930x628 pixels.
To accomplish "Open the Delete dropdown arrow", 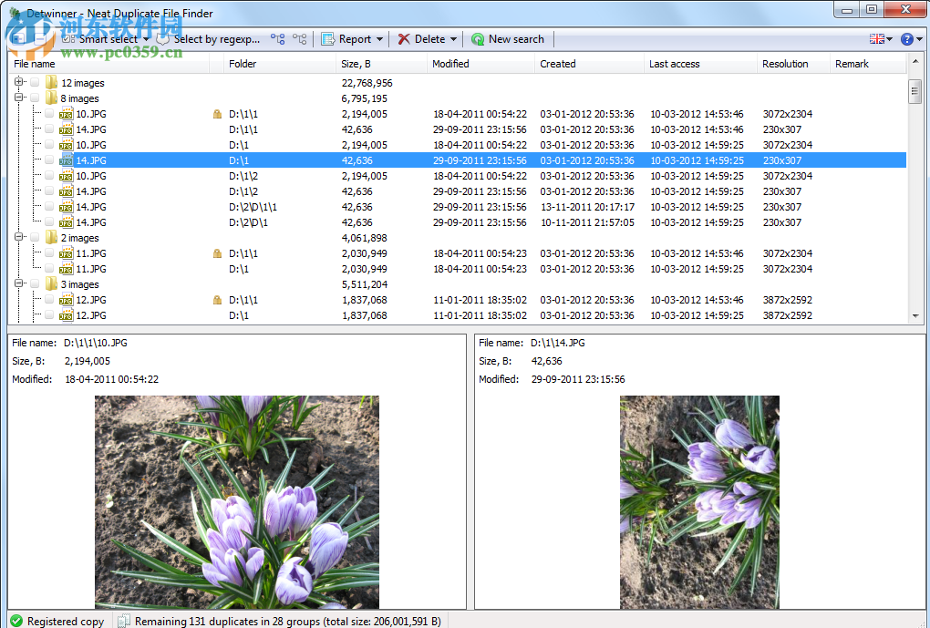I will tap(453, 39).
